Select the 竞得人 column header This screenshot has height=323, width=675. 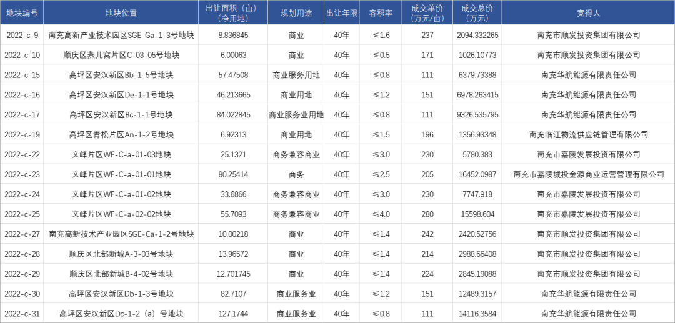[588, 13]
